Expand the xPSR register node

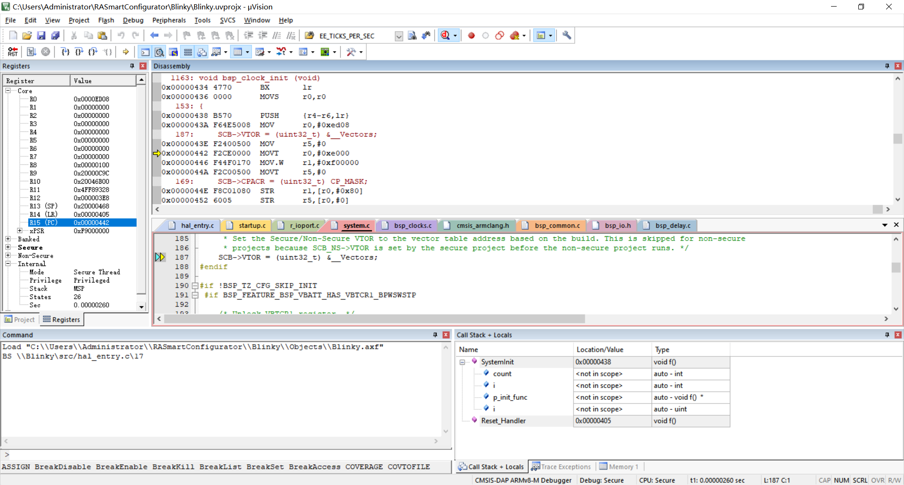tap(20, 230)
